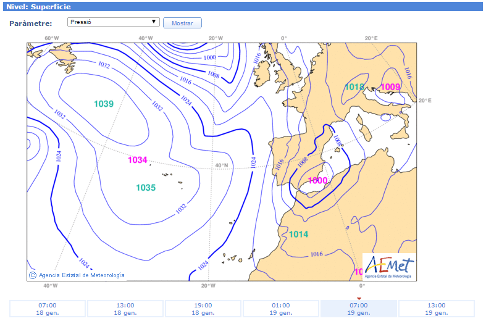Click the magenta 1009 pressure label
Image resolution: width=486 pixels, height=321 pixels.
click(390, 87)
